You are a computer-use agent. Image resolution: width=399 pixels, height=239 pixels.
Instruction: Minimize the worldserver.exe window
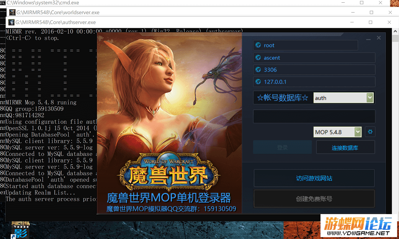[x=353, y=12]
